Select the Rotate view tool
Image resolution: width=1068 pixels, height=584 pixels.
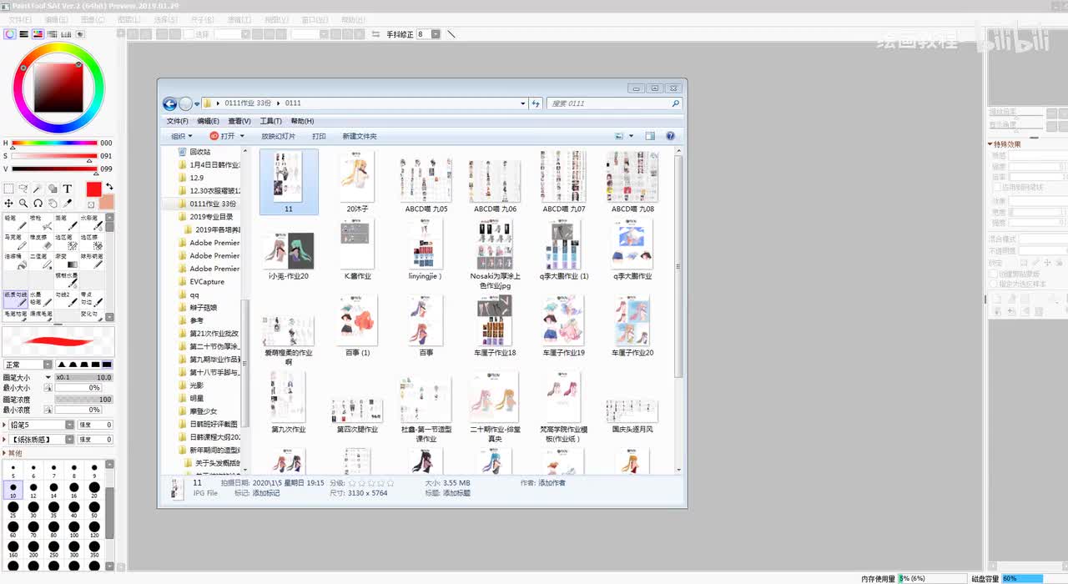38,203
